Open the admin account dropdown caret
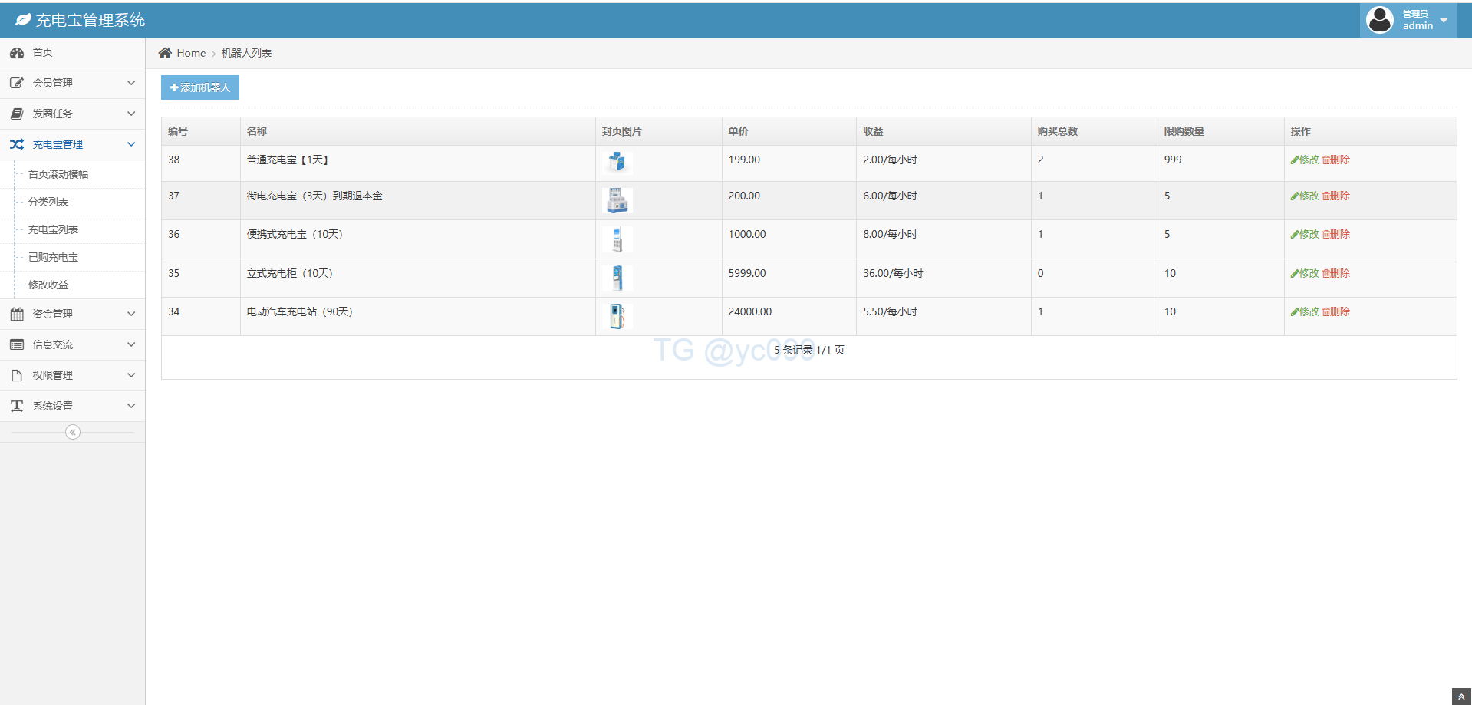 tap(1444, 21)
